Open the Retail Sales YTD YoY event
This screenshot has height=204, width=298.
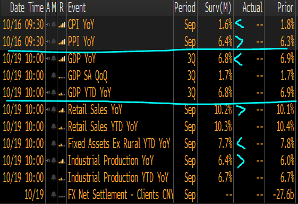[103, 126]
